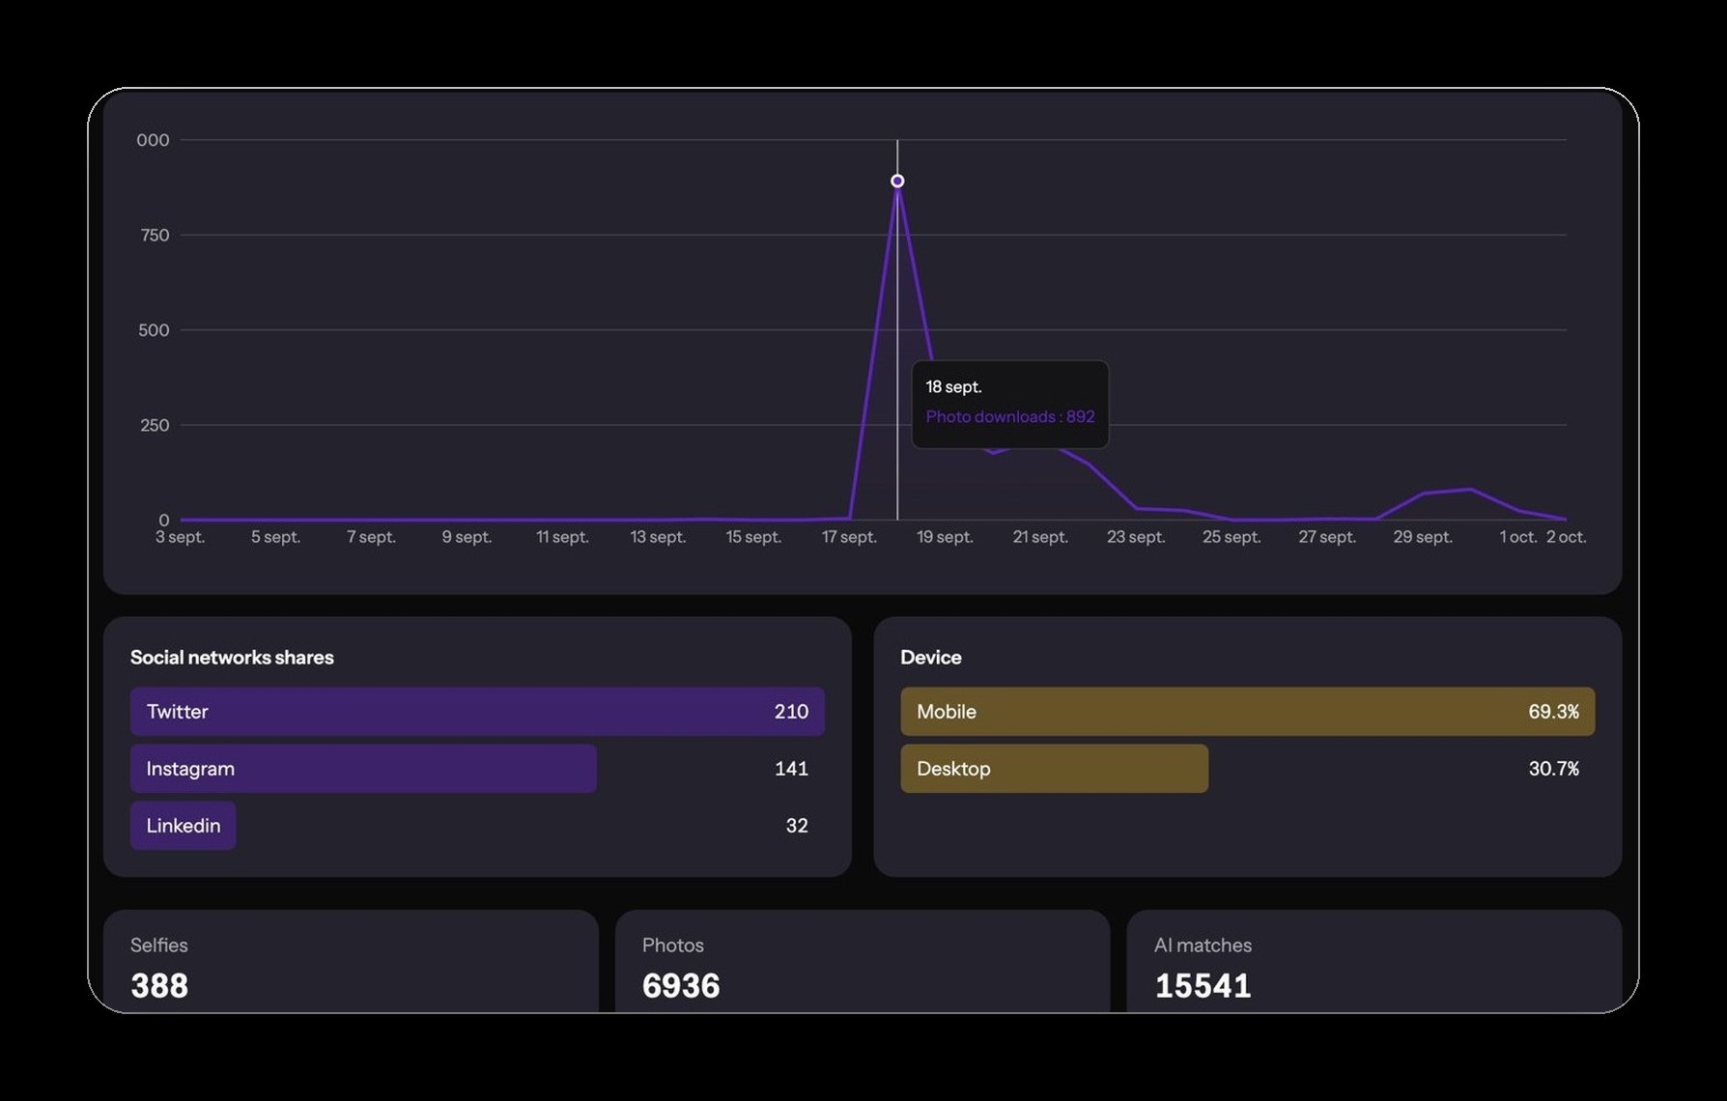
Task: Click the 2 oct. axis label
Action: point(1567,537)
